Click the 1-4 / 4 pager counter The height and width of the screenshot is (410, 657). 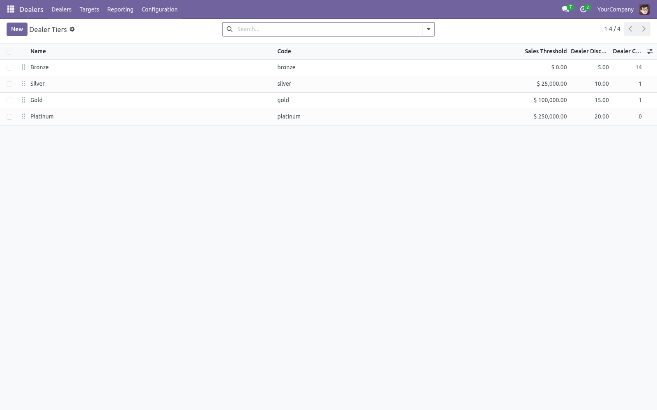click(612, 29)
